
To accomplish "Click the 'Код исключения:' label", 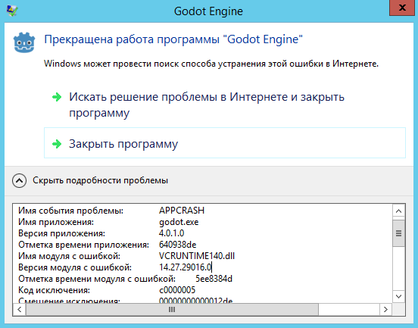I will point(54,290).
